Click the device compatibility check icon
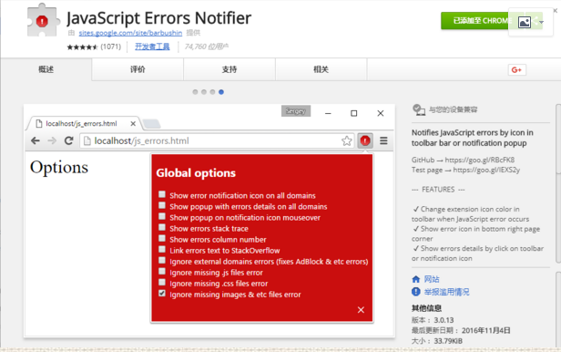Viewport: 561px width, 352px height. tap(418, 109)
